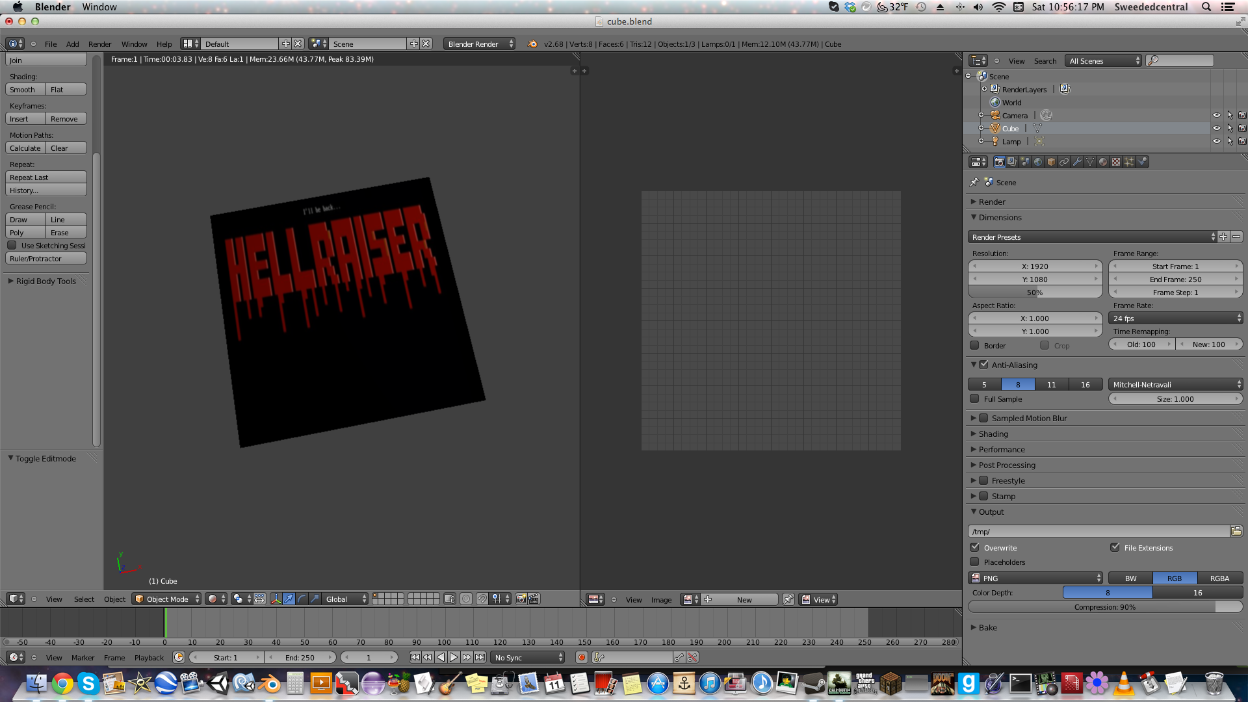This screenshot has width=1248, height=702.
Task: Open the PNG file format dropdown
Action: tap(1035, 578)
